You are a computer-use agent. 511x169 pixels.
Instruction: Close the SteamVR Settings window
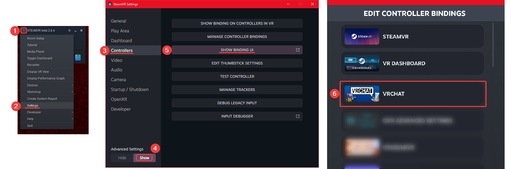312,4
